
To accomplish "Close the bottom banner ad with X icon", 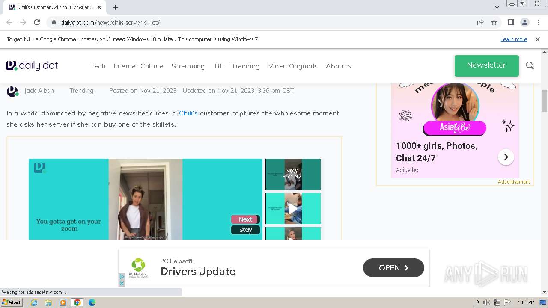I will tap(122, 284).
